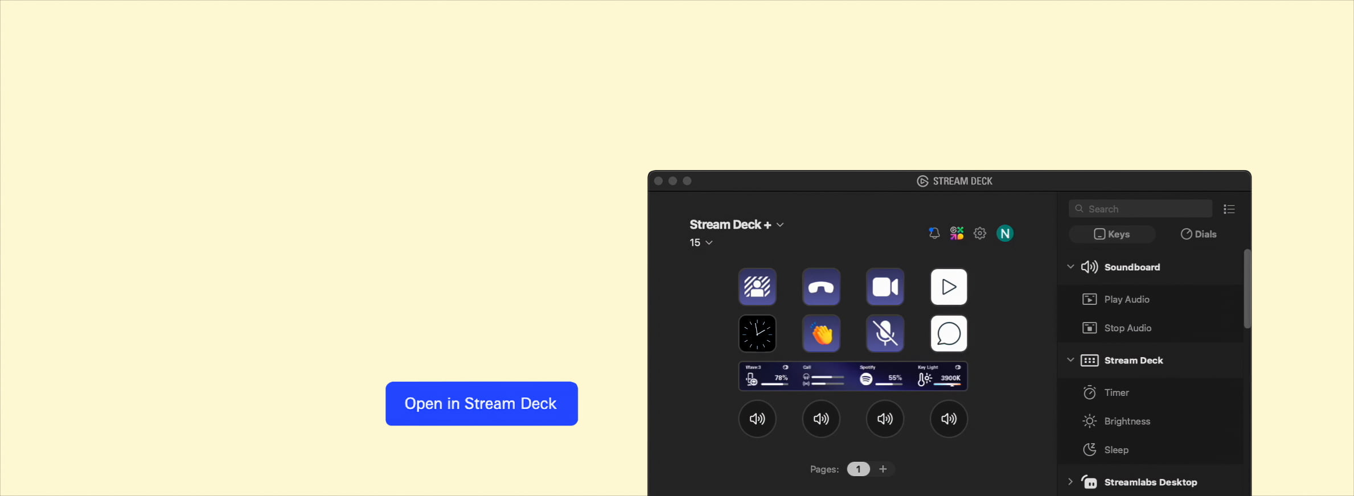The height and width of the screenshot is (496, 1354).
Task: Click the Wave:3 touch strip segment
Action: pyautogui.click(x=767, y=376)
